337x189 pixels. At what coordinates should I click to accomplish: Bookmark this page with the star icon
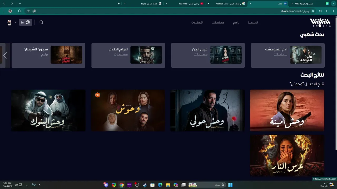point(28,11)
